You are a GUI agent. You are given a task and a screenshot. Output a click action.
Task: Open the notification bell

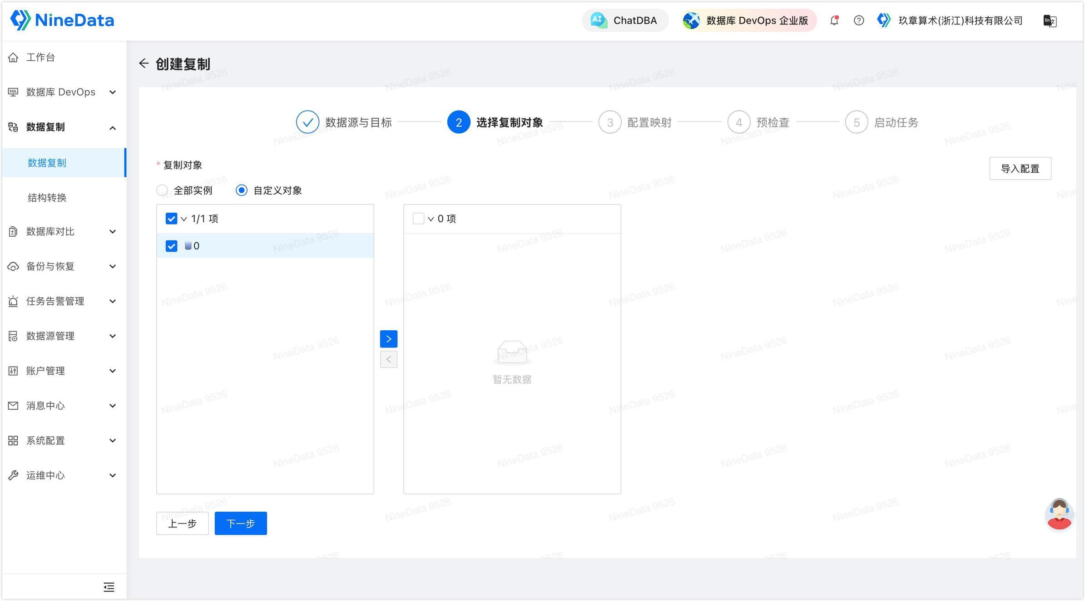point(834,20)
